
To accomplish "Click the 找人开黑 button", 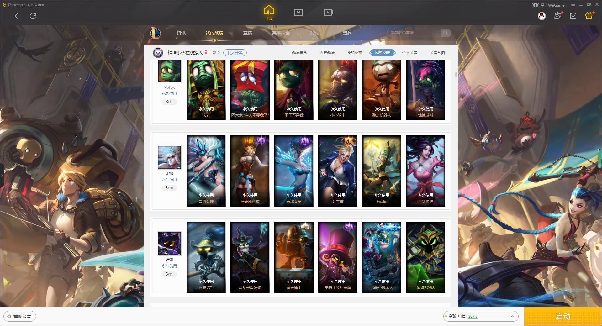I will tap(235, 53).
